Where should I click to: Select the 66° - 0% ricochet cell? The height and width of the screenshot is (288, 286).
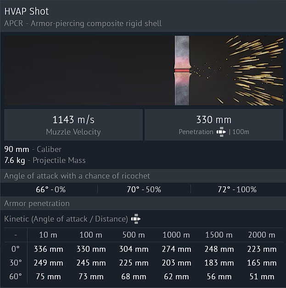pos(50,190)
